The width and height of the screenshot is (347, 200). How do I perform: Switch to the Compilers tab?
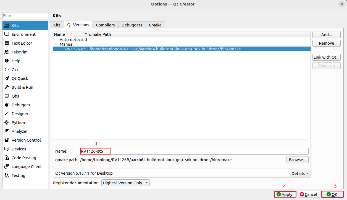[105, 25]
